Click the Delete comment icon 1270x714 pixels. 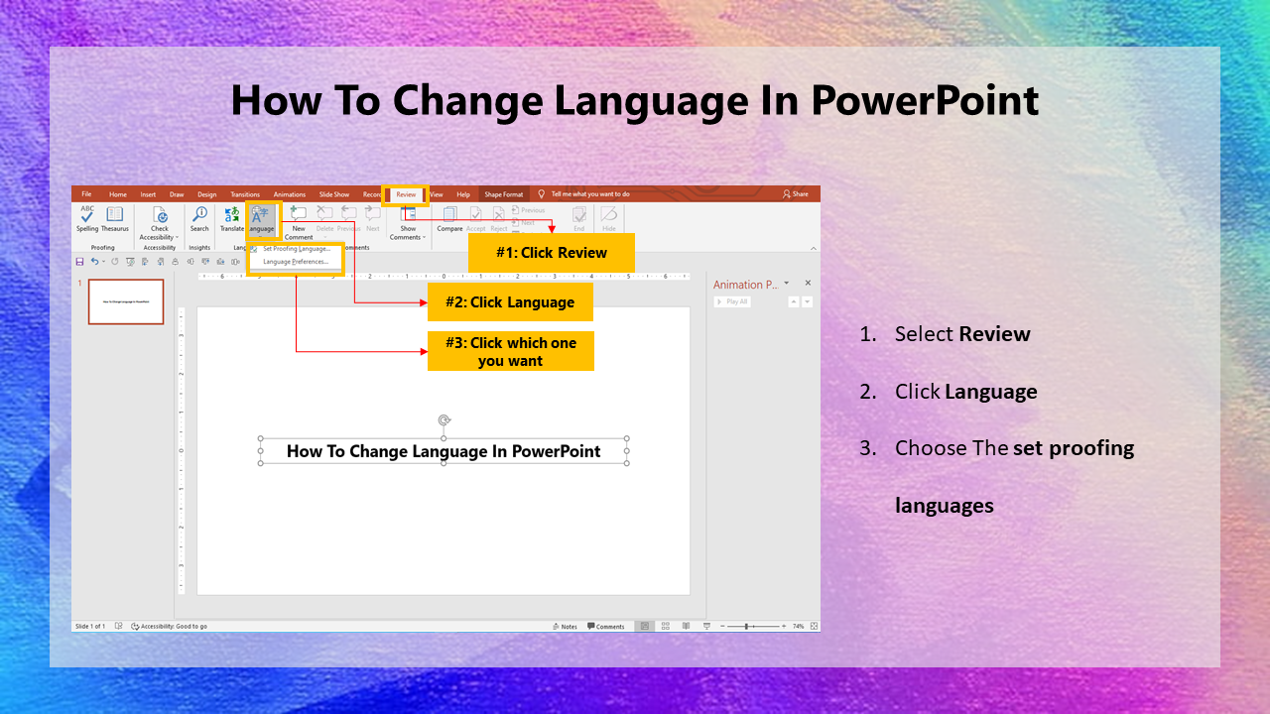point(323,214)
